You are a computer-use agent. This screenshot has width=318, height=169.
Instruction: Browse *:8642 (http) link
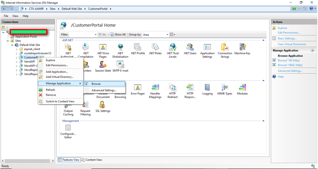290,65
